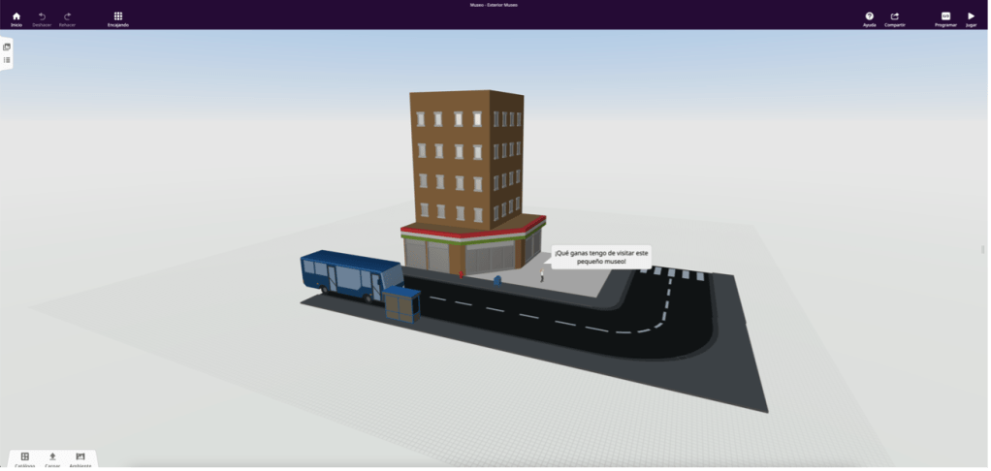This screenshot has width=991, height=471.
Task: Open the Ayuda help icon
Action: coord(869,16)
